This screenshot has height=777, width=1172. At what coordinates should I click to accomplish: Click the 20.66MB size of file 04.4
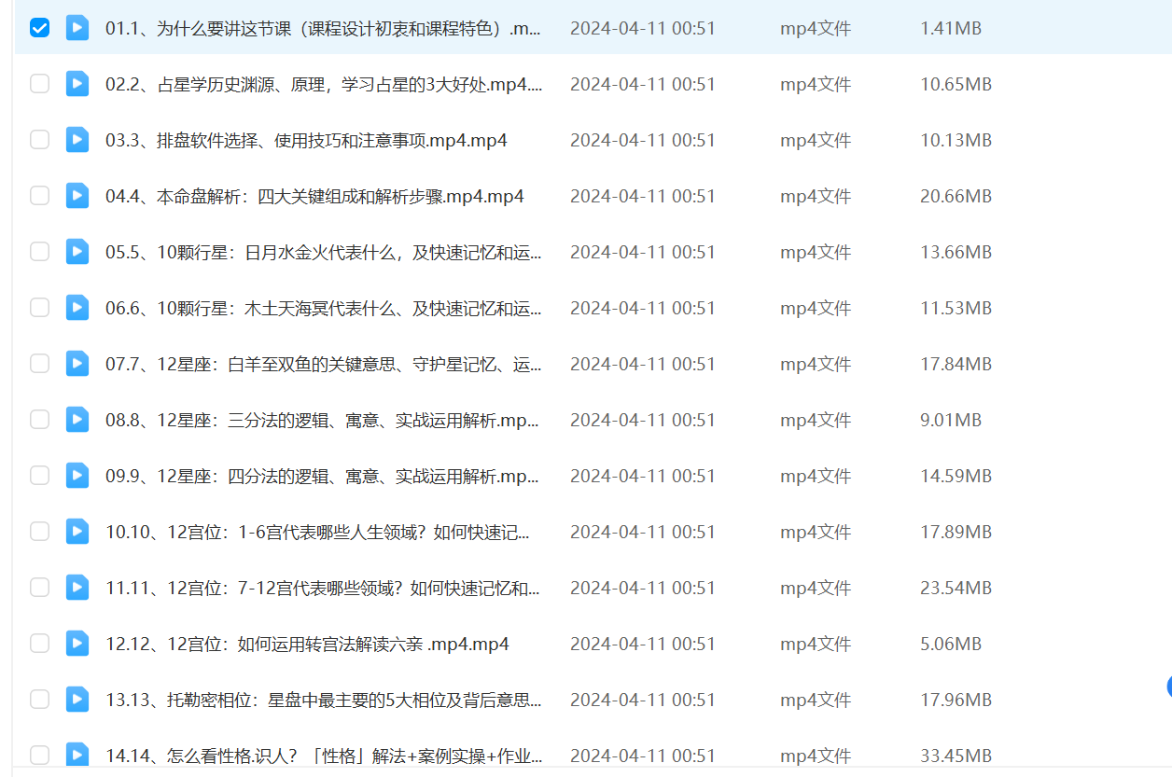point(956,196)
